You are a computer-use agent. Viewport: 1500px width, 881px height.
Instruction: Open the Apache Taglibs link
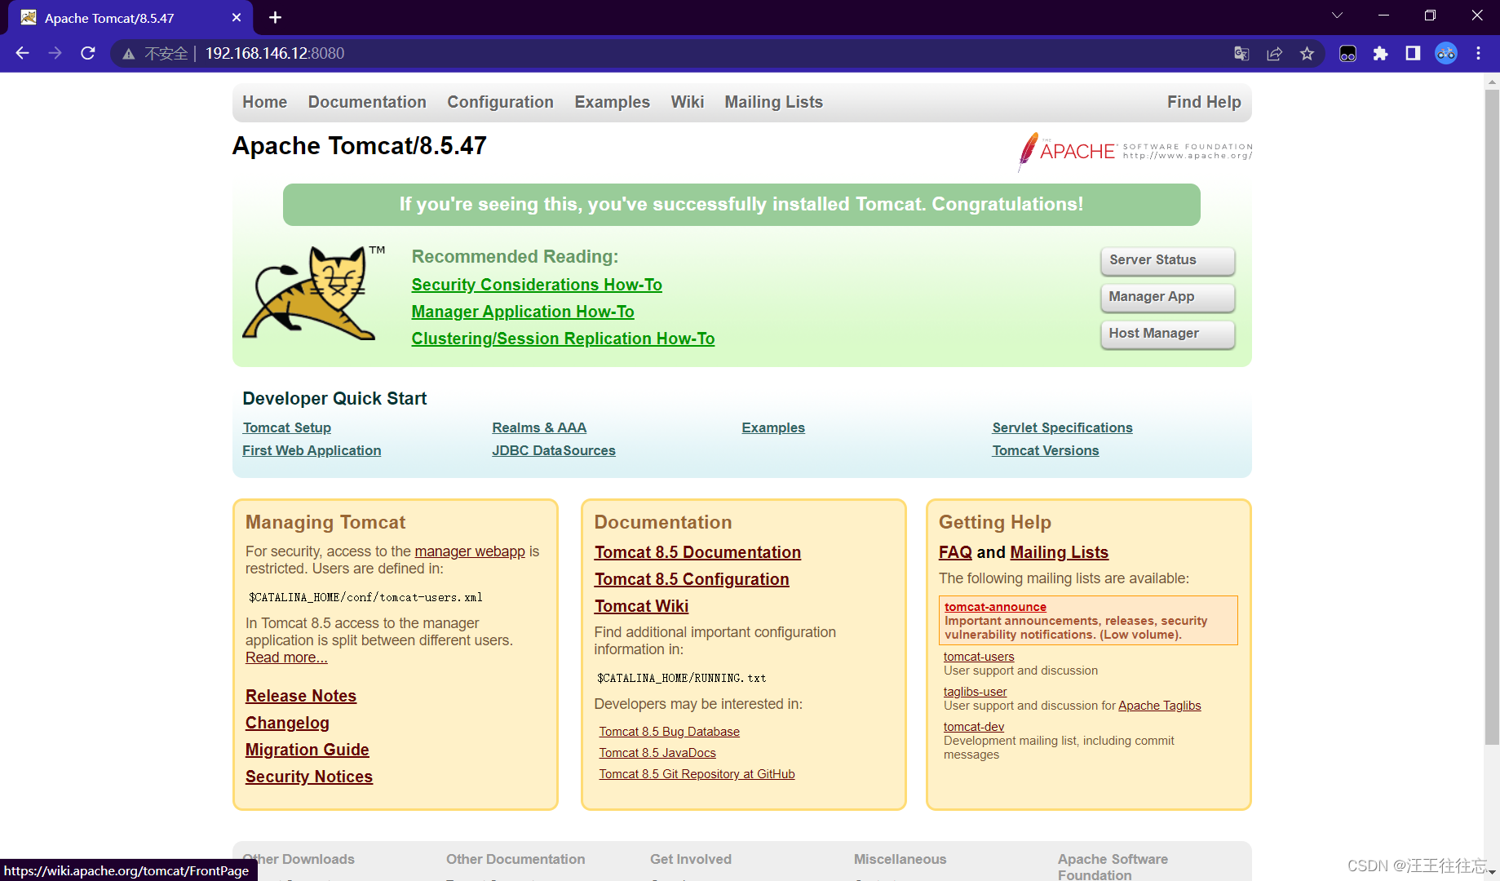(x=1159, y=706)
